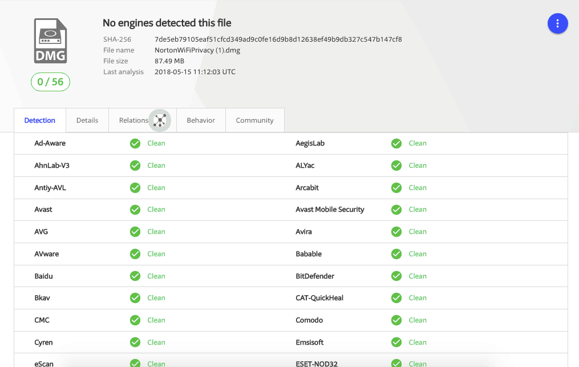Click the 'No engines detected this file' heading
The height and width of the screenshot is (367, 579).
(167, 23)
